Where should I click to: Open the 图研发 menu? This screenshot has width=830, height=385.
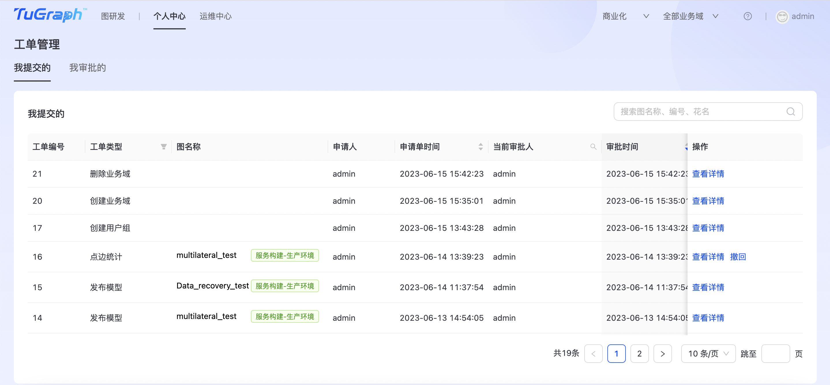113,16
